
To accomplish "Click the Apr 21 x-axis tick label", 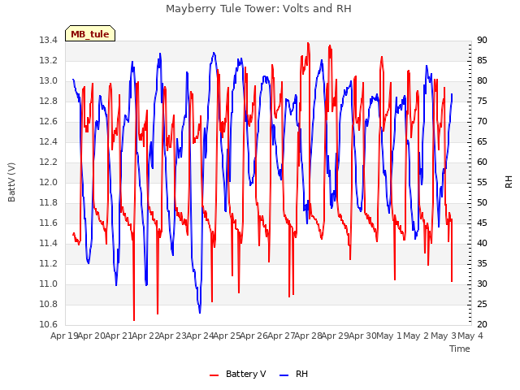I will tap(119, 336).
